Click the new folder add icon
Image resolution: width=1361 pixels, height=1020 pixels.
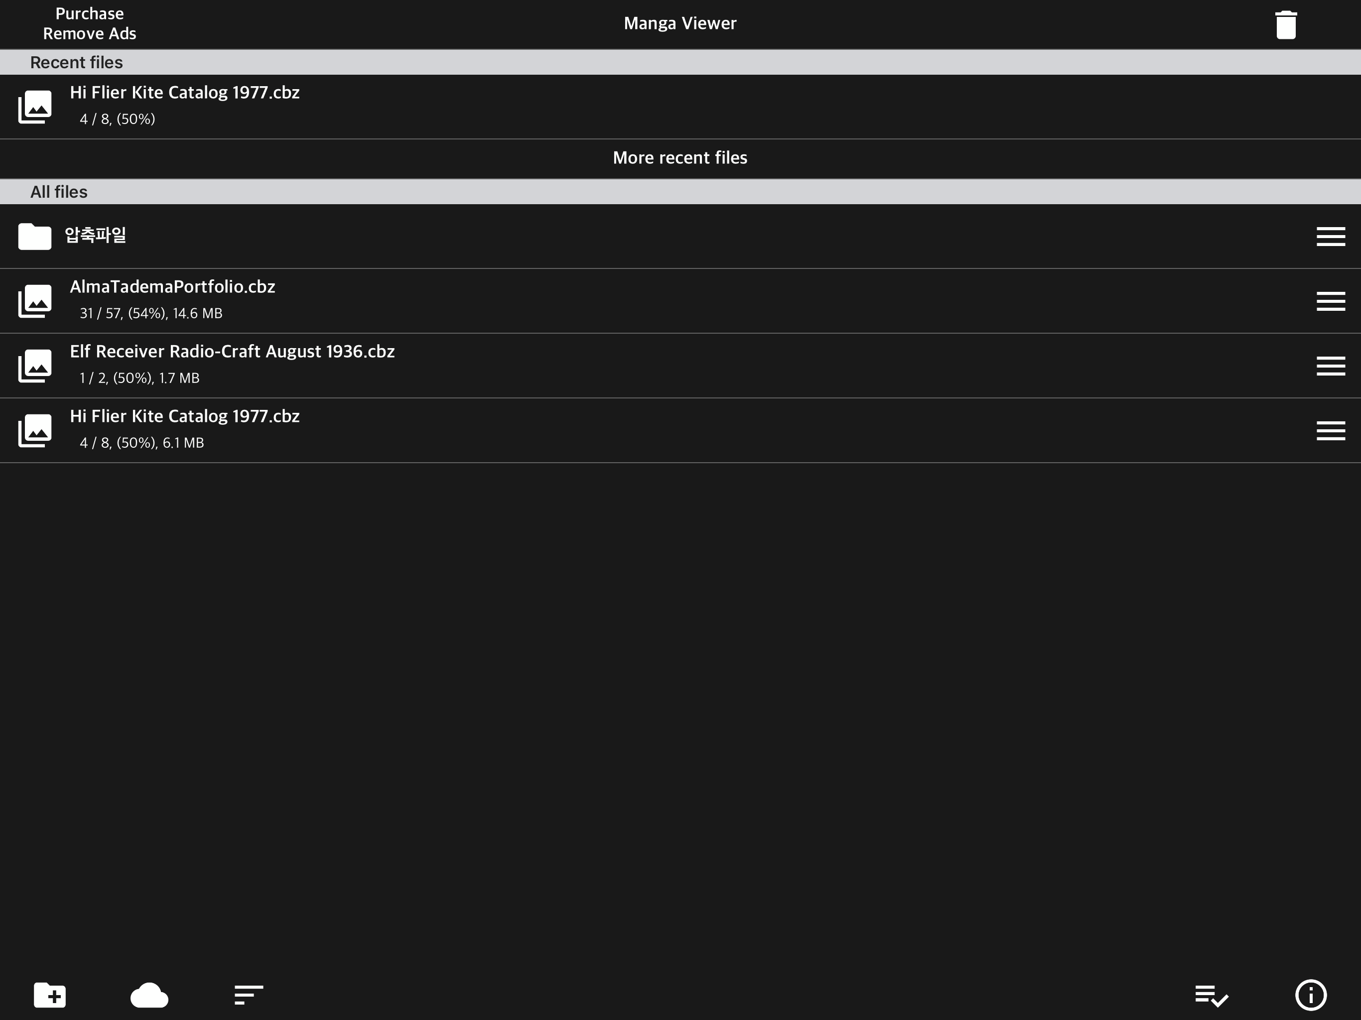click(50, 995)
